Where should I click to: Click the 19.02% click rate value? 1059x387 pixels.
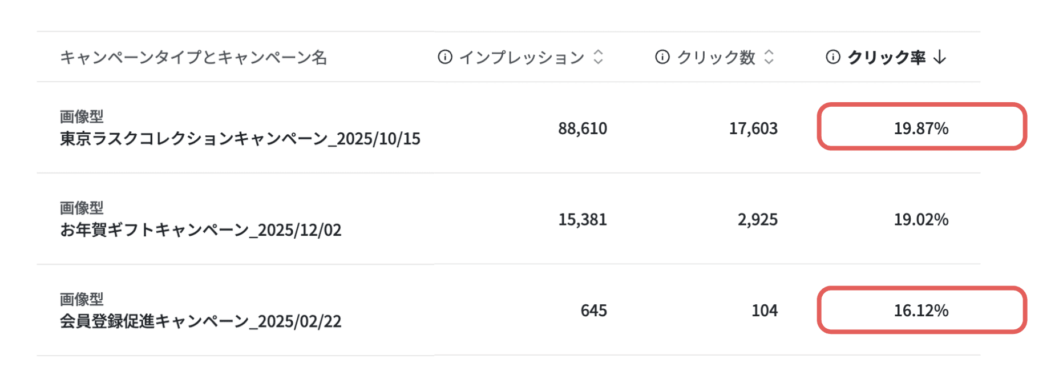(921, 219)
